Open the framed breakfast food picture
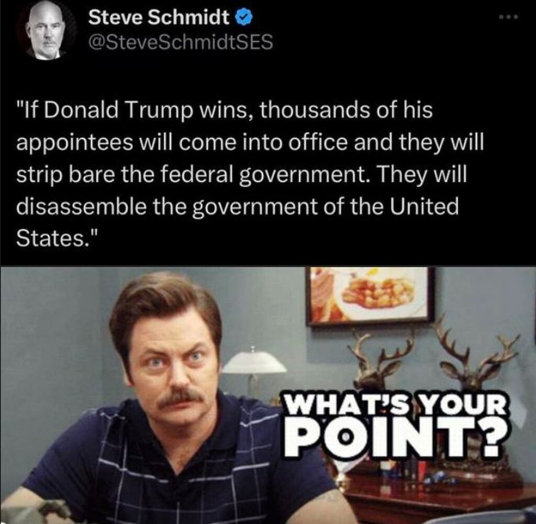Screen dimensions: 536x524 click(x=371, y=295)
